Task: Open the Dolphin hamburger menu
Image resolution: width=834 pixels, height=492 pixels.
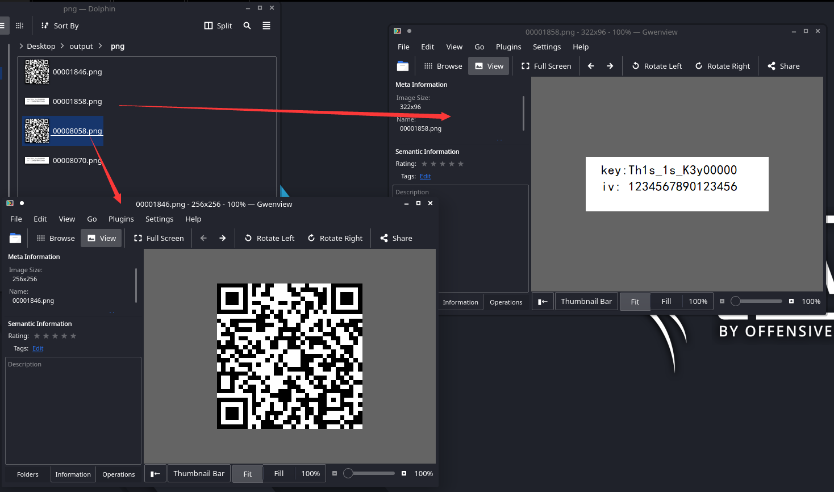Action: click(266, 26)
